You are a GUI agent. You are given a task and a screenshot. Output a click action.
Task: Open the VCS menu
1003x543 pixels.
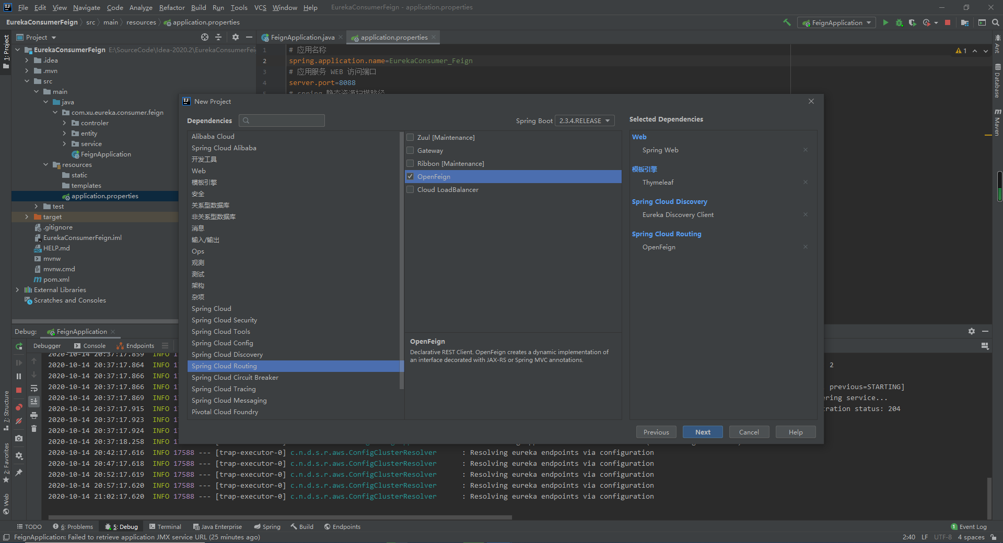(260, 7)
